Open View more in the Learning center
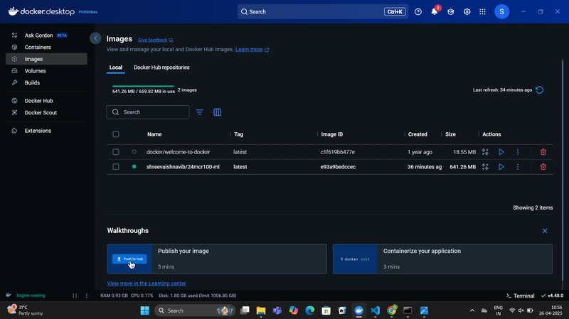 click(x=147, y=283)
